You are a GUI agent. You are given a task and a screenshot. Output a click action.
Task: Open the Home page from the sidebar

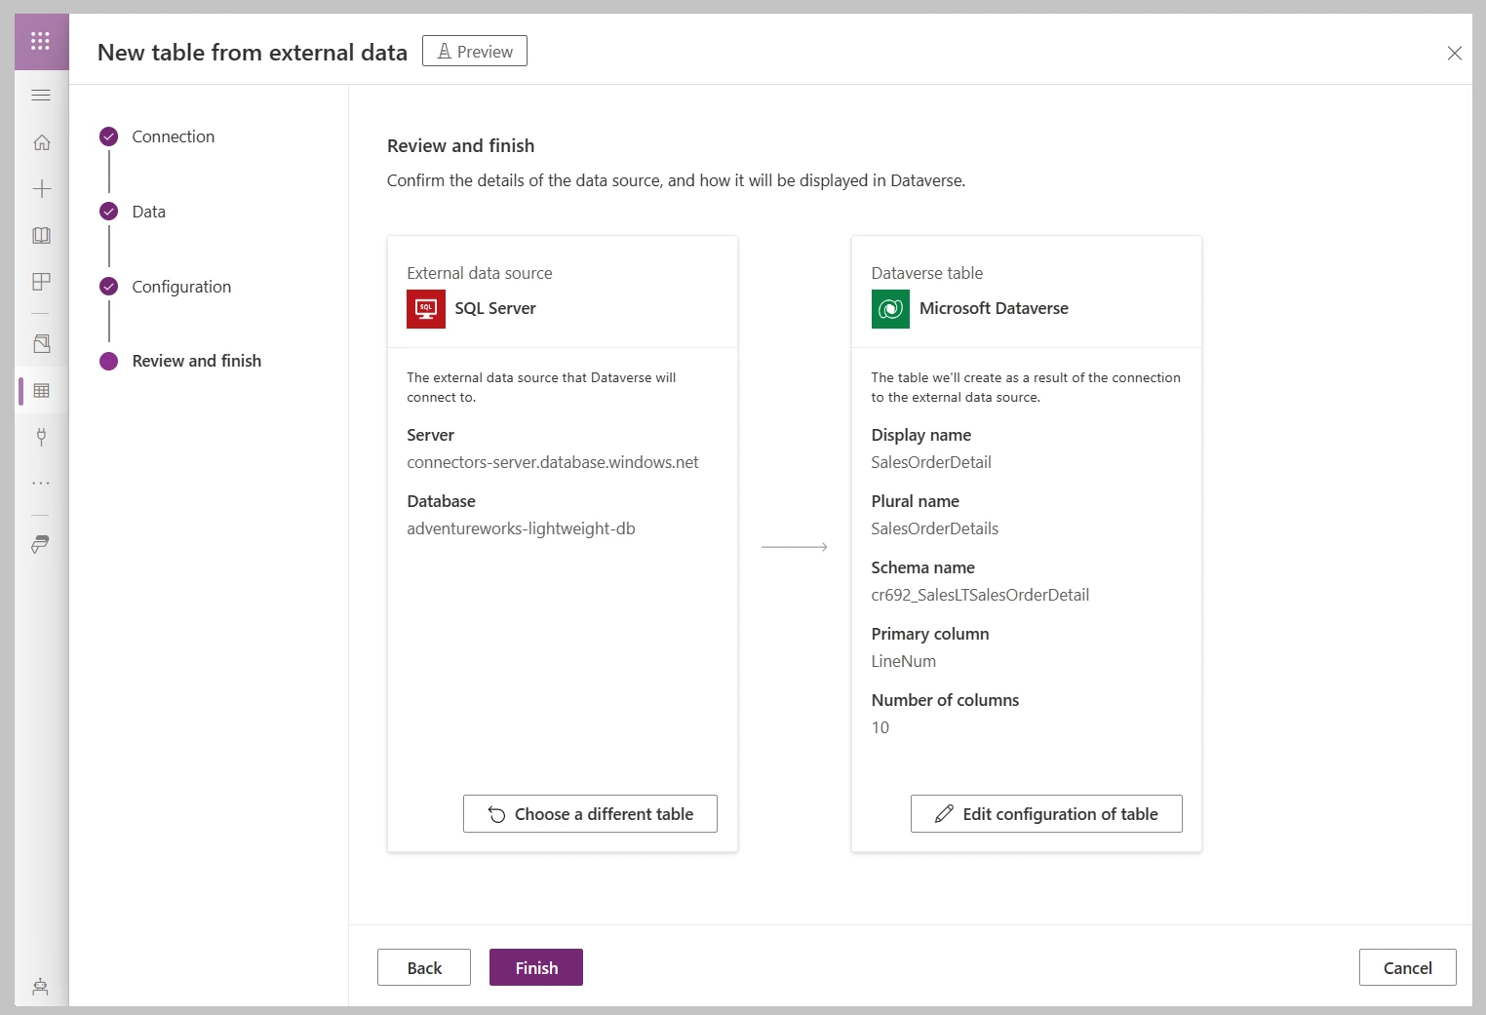point(40,141)
